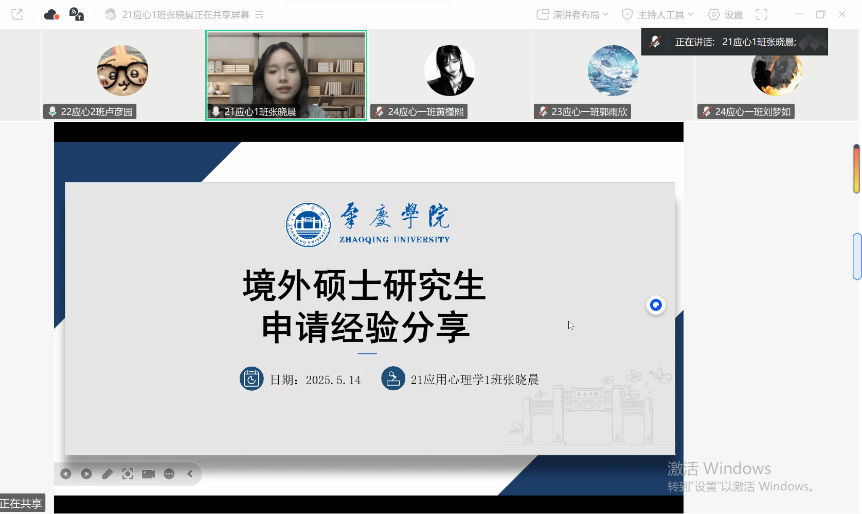
Task: Click the pop-out window icon
Action: (17, 14)
